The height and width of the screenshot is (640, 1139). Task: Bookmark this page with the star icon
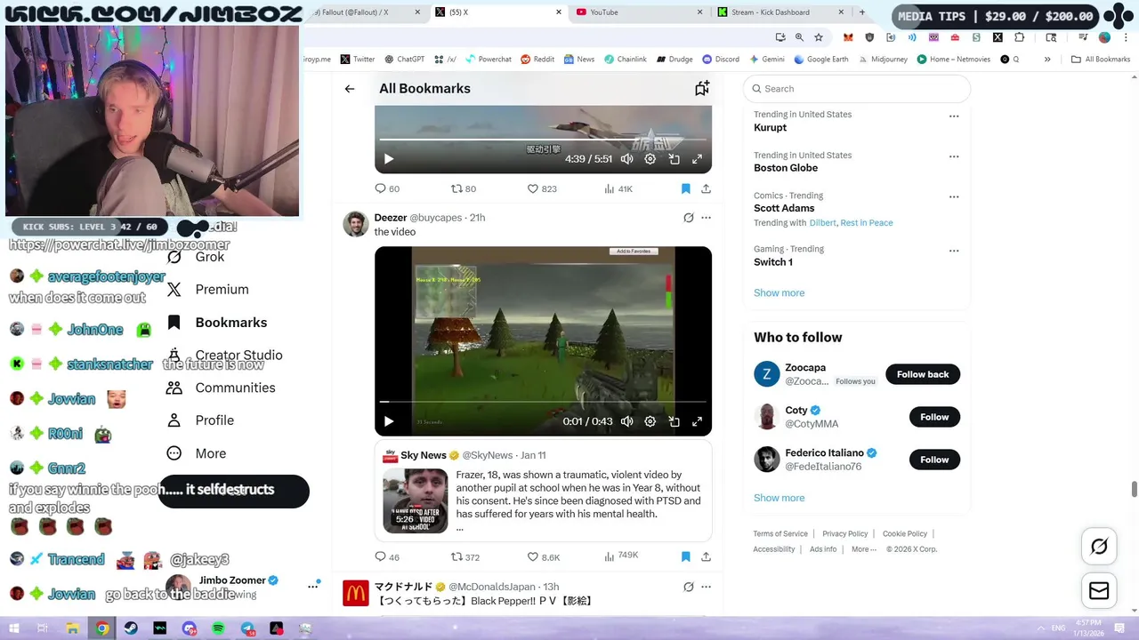(x=819, y=37)
